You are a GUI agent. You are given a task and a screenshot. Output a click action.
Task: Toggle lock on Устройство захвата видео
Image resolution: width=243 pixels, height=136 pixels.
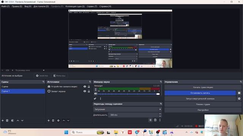(89, 87)
